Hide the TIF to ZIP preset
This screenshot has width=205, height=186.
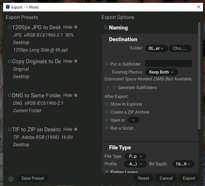[x=68, y=129]
